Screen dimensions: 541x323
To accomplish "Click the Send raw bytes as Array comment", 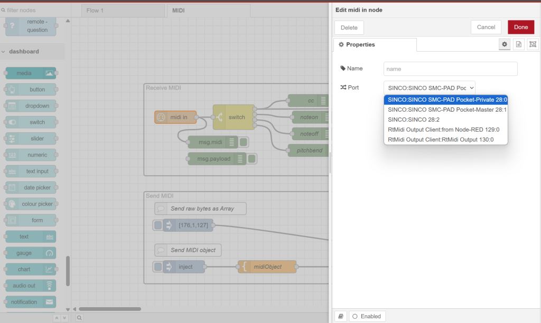I will [x=200, y=209].
